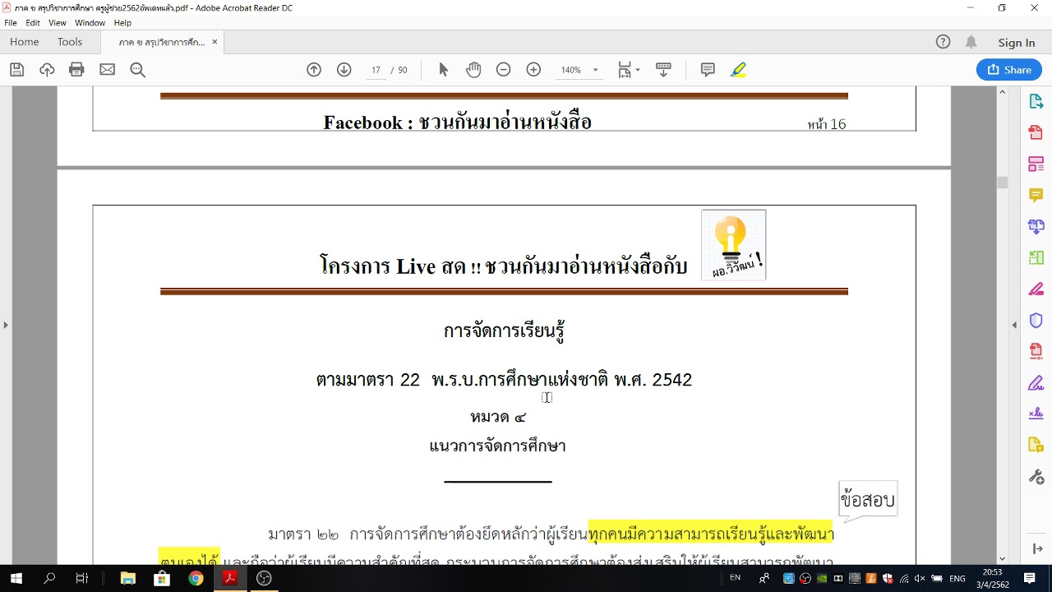Image resolution: width=1052 pixels, height=592 pixels.
Task: Send the file by email icon
Action: (107, 70)
